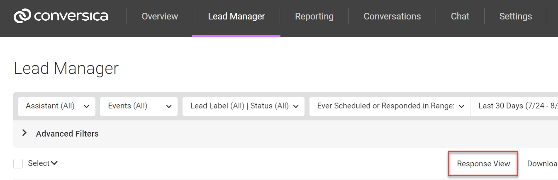Go to the Conversations tab
The height and width of the screenshot is (180, 558).
coord(392,17)
